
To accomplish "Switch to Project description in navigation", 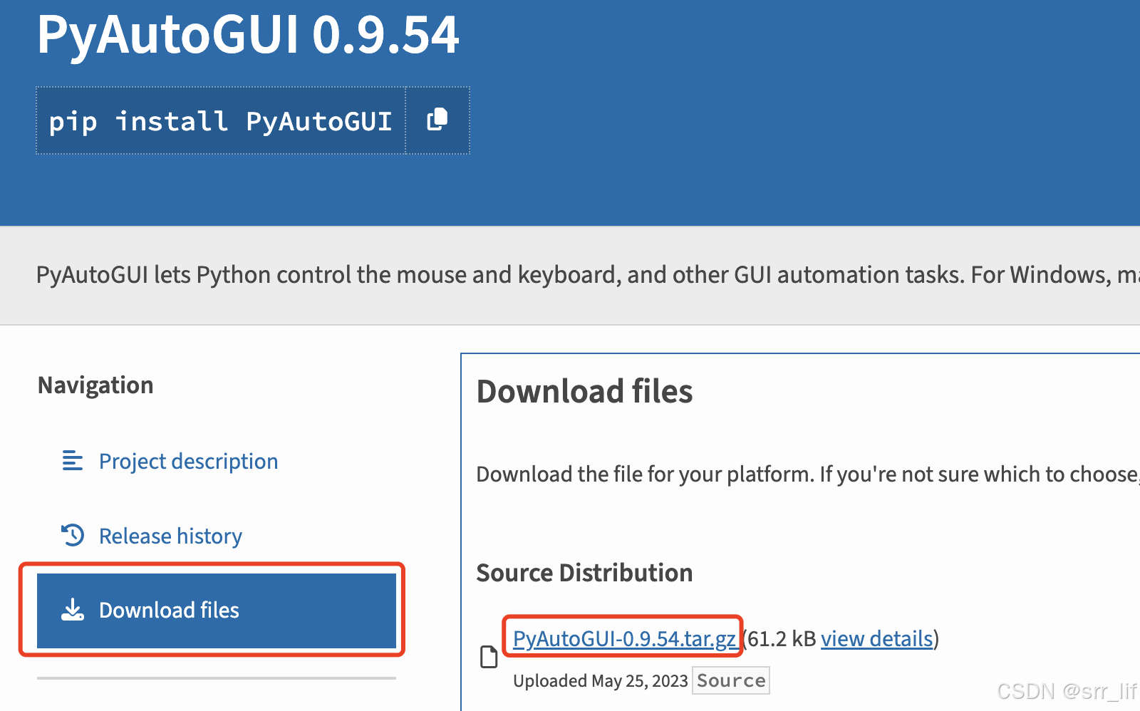I will click(x=188, y=461).
